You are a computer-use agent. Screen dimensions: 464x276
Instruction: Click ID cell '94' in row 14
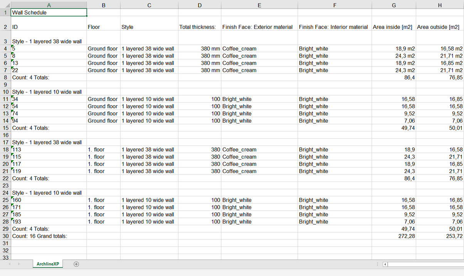[x=49, y=121]
